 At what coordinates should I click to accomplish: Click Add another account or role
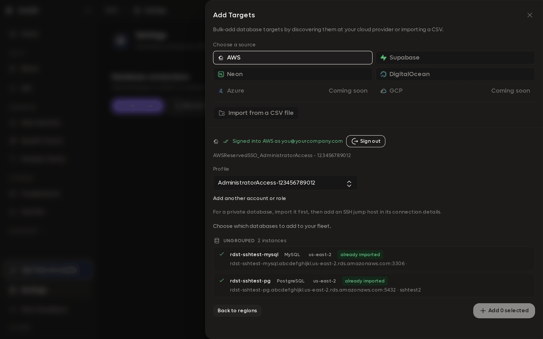[x=249, y=198]
